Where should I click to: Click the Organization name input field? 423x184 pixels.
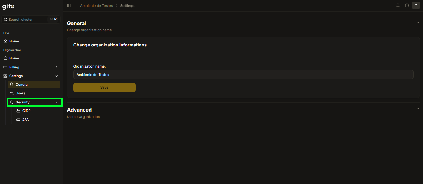243,75
